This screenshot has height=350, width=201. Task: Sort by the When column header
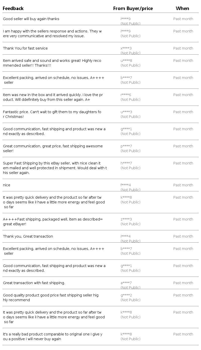[x=182, y=9]
